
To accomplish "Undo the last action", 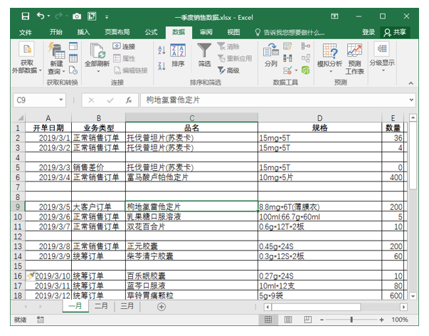I will point(41,16).
